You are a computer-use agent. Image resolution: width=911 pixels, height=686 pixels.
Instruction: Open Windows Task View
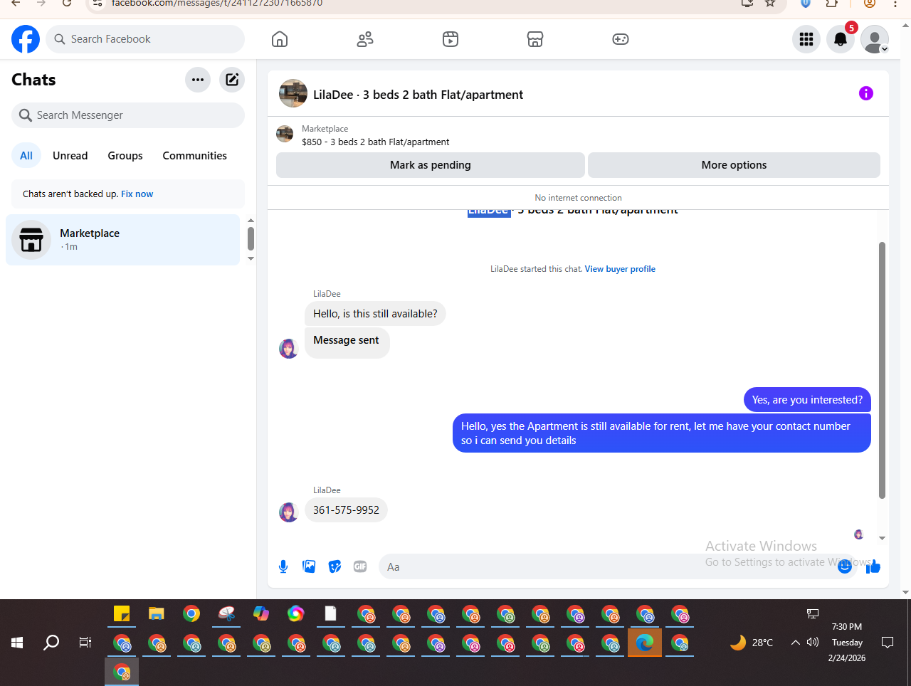tap(85, 643)
